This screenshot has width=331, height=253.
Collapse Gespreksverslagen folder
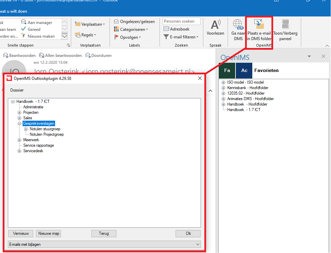coord(19,123)
